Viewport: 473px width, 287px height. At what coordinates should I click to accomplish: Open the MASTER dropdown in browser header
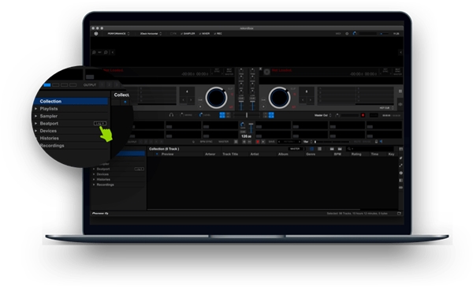pos(296,149)
